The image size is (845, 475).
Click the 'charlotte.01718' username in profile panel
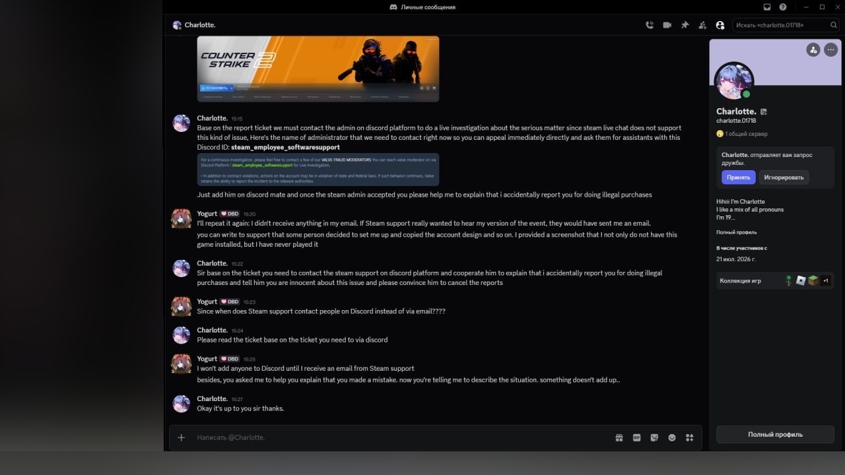[x=736, y=121]
